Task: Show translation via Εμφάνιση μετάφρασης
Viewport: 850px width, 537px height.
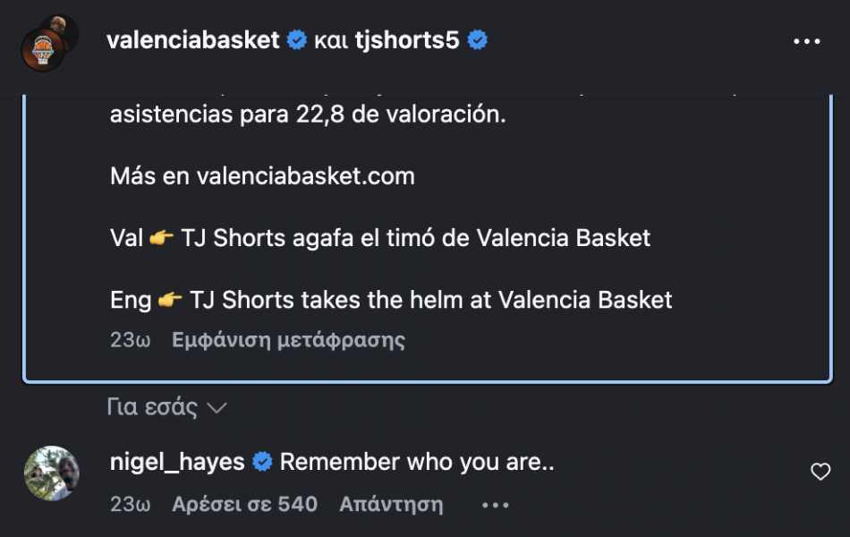Action: pos(288,340)
